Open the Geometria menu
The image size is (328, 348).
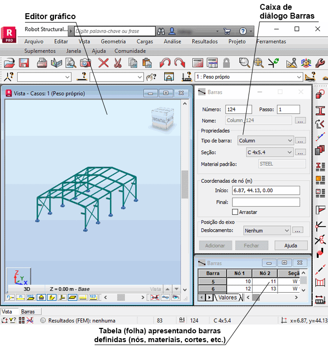tap(113, 42)
